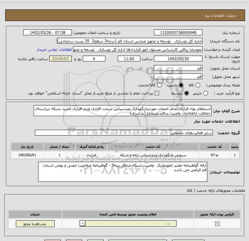Open the license status dropdown

click(x=128, y=224)
